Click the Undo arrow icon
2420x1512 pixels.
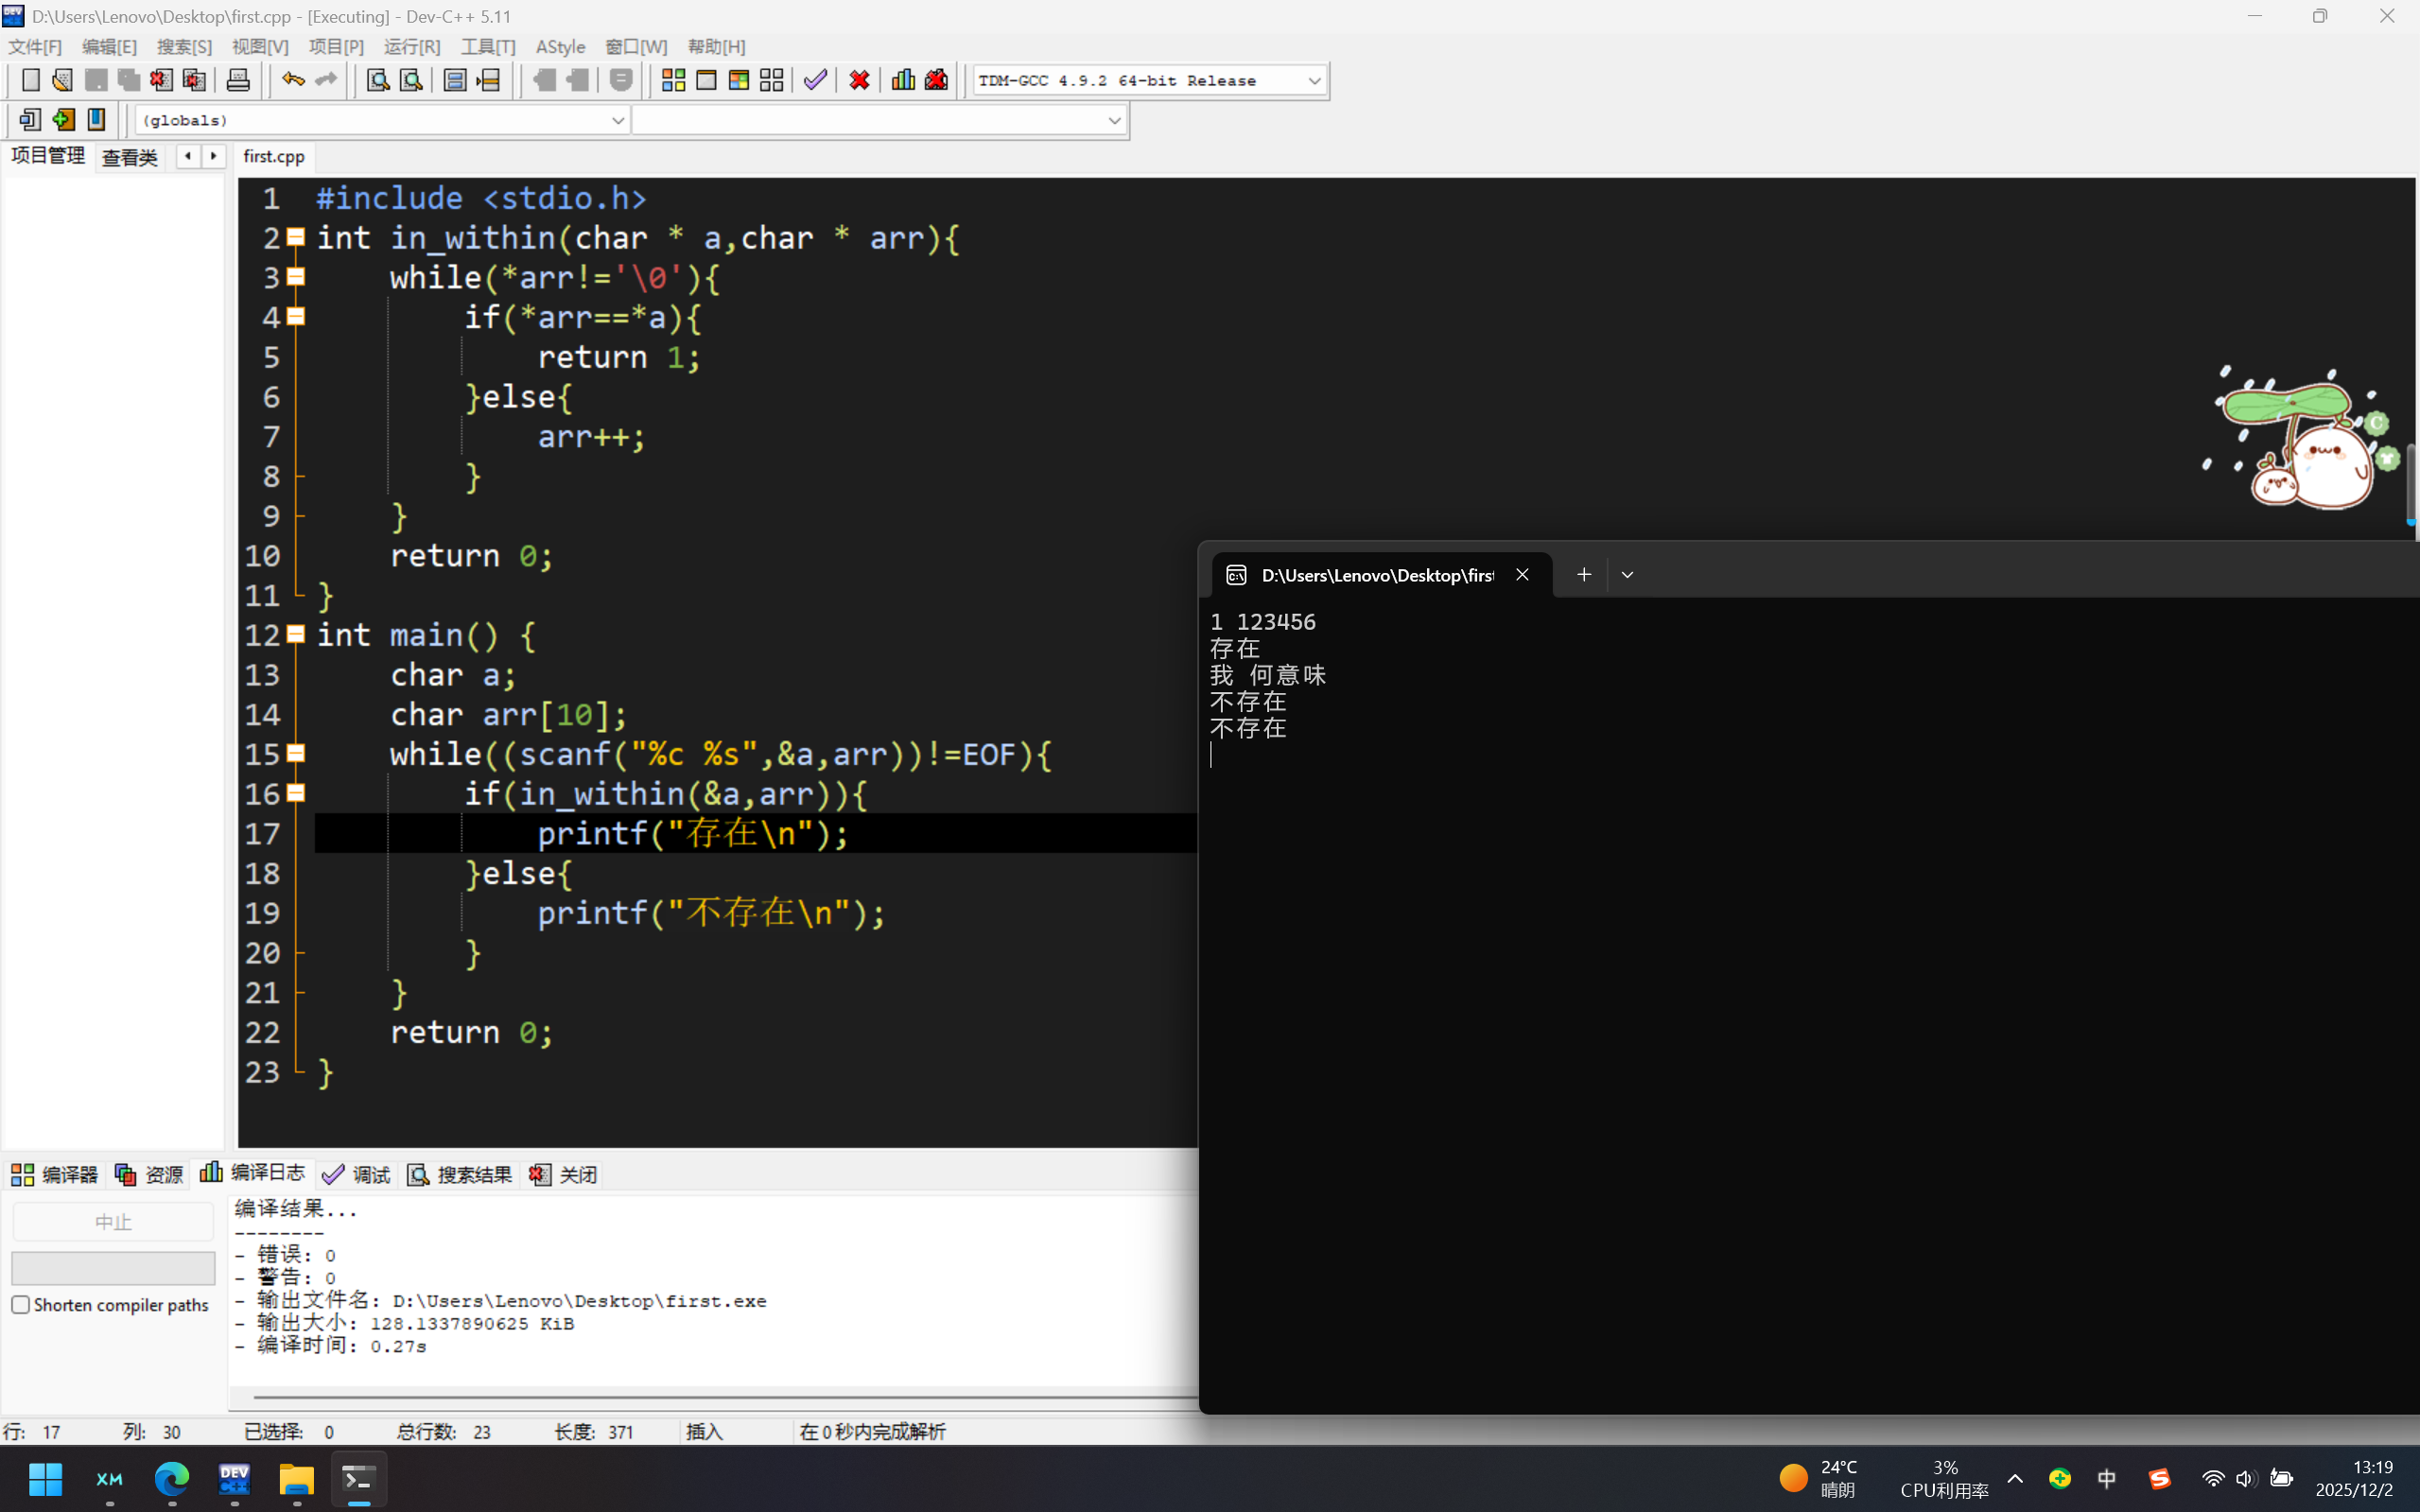292,80
